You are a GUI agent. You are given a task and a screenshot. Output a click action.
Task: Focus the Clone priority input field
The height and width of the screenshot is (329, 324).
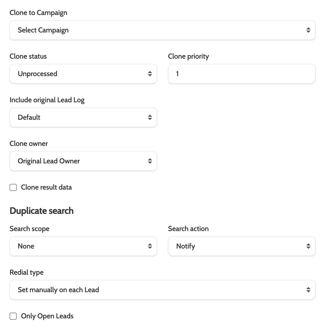[241, 74]
